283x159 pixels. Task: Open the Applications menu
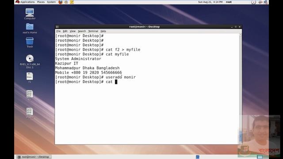tap(27, 2)
